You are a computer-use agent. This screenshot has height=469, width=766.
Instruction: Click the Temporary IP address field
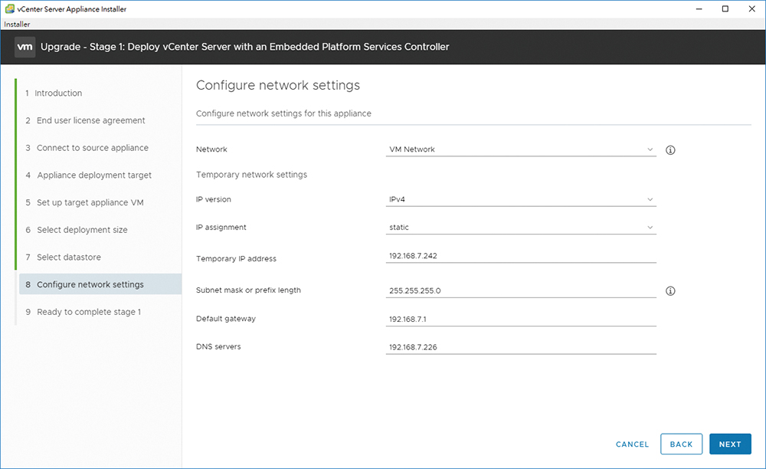tap(521, 256)
